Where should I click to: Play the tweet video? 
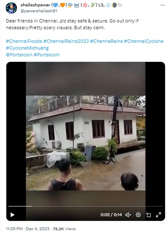[x=13, y=215]
